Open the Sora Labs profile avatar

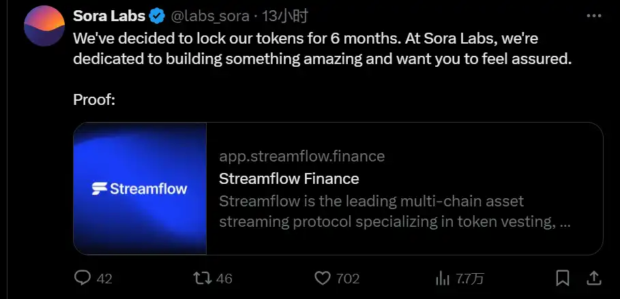click(45, 27)
